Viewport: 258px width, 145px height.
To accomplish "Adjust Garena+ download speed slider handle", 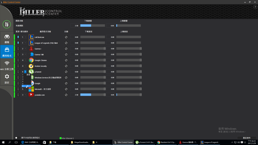I will 105,48.
